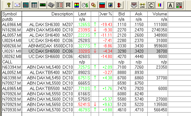Click the yellow question mark help icon
The height and width of the screenshot is (116, 191).
(9, 5)
